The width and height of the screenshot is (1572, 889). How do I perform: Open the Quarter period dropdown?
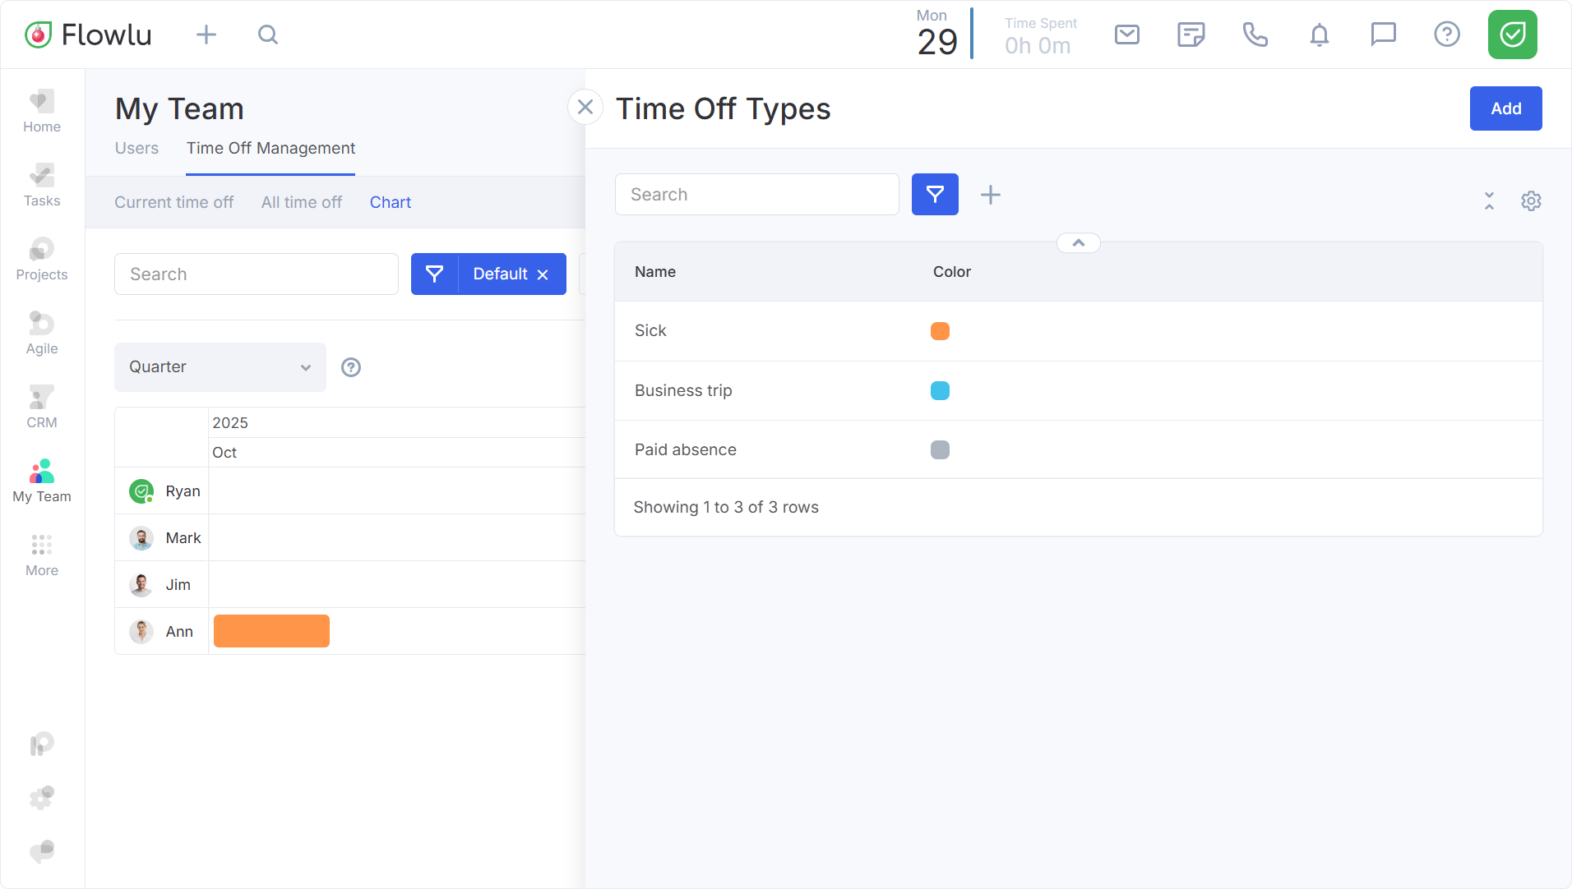(220, 367)
